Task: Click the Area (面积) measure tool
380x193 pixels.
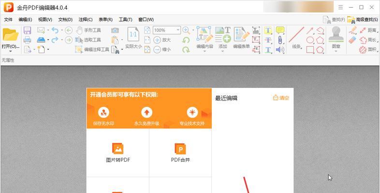Action: 368,50
